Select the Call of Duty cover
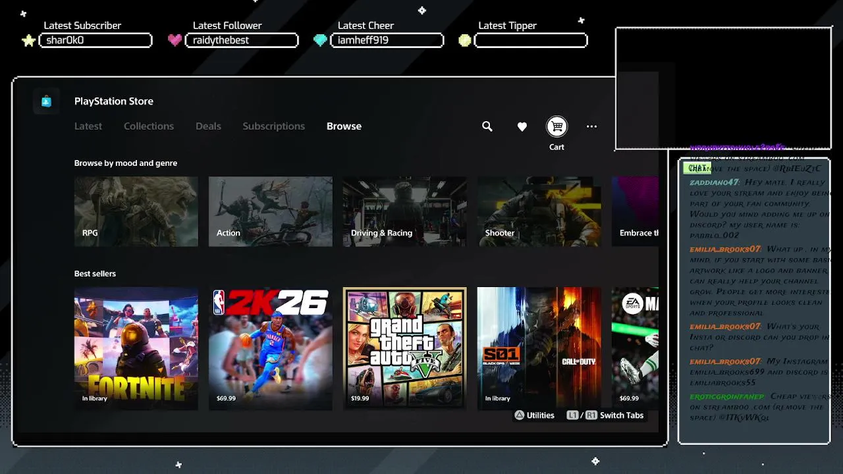 tap(539, 348)
